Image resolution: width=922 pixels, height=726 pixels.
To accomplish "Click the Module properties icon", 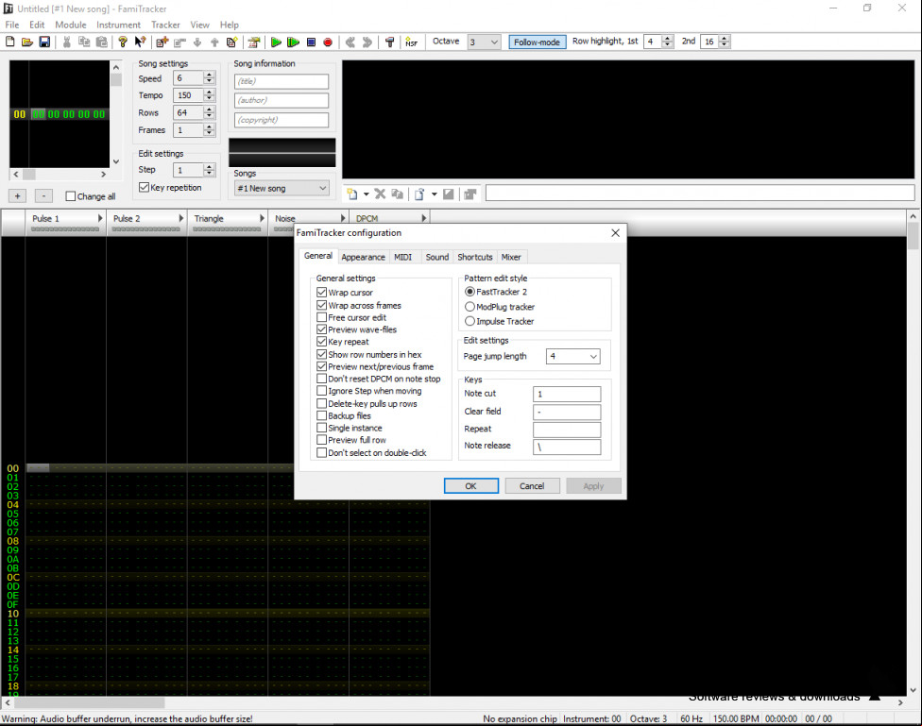I will click(x=254, y=42).
